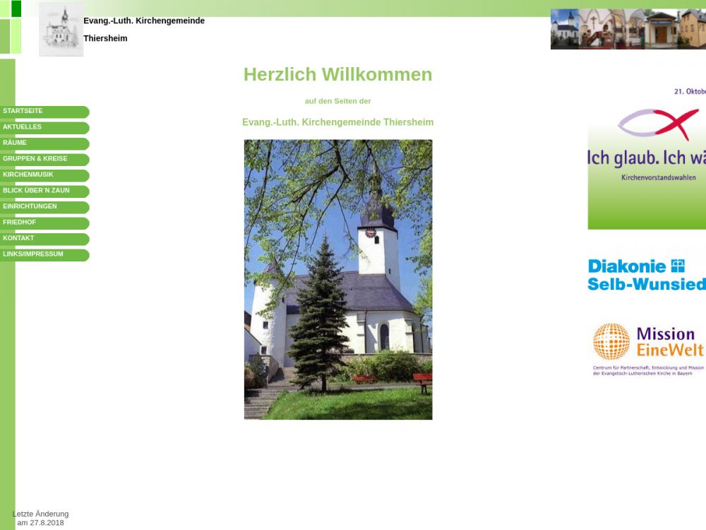706x530 pixels.
Task: Open BLICK ÜBER N ZAUN section
Action: [x=44, y=192]
